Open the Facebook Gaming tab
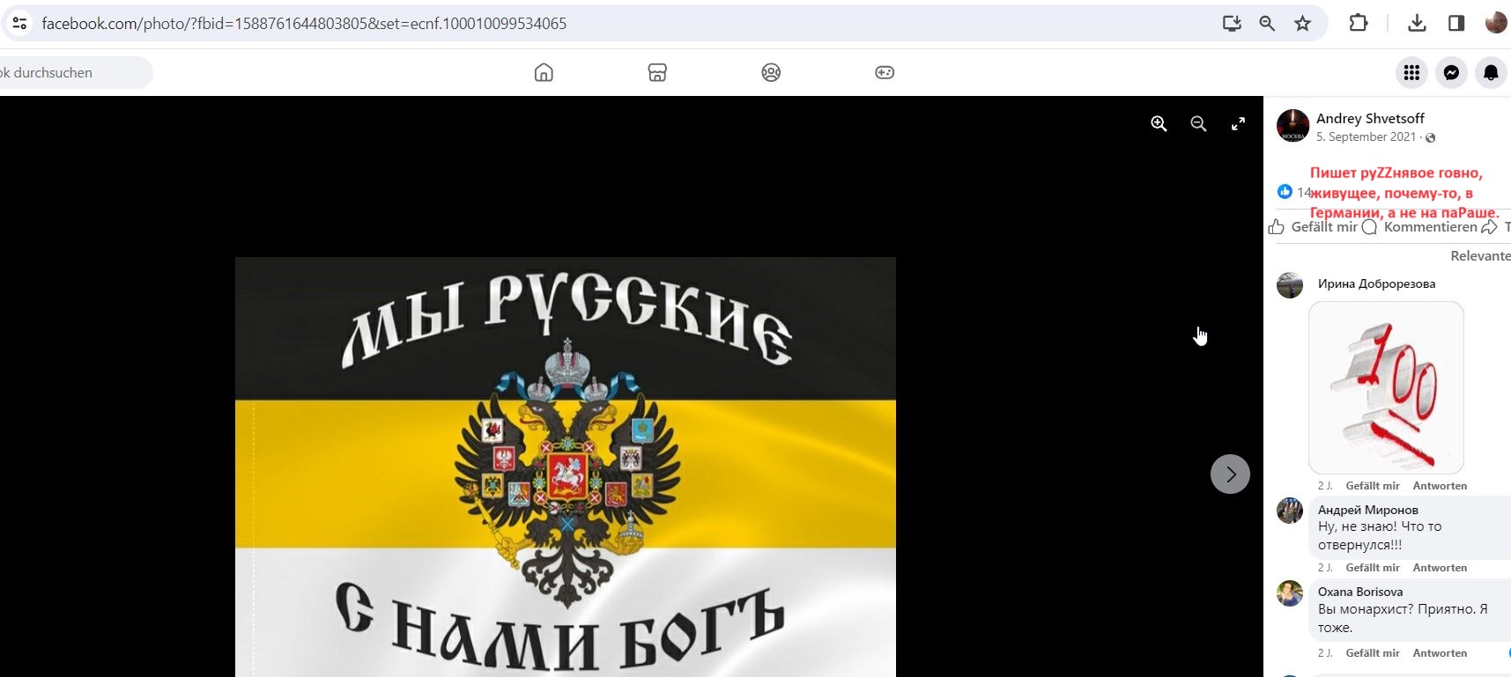This screenshot has width=1511, height=677. point(885,72)
